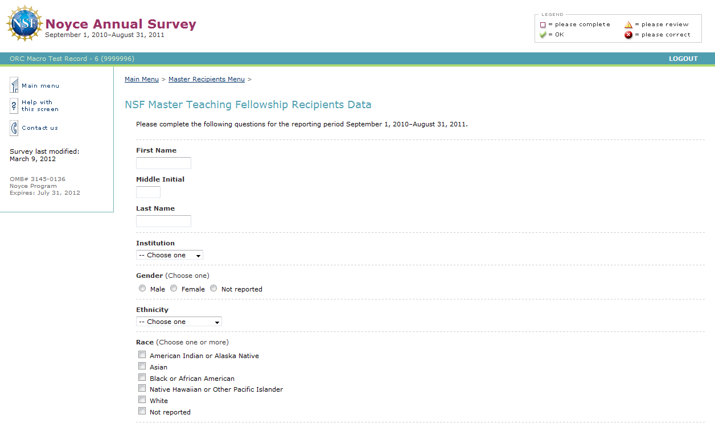The height and width of the screenshot is (423, 715).
Task: Focus the Middle Initial input box
Action: click(x=148, y=192)
